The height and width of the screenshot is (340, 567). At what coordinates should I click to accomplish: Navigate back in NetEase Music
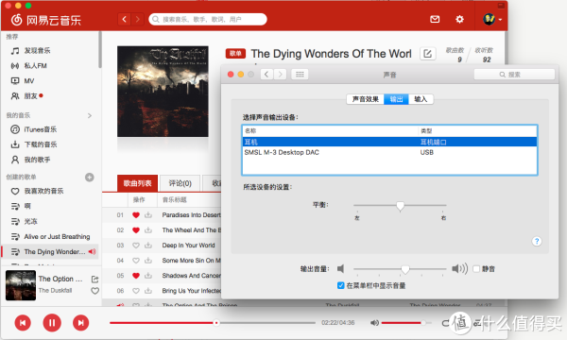(x=125, y=19)
